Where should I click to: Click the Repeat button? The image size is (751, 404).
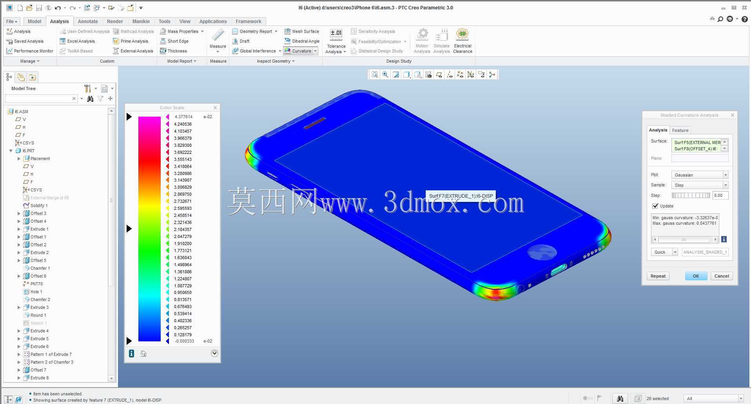[658, 276]
